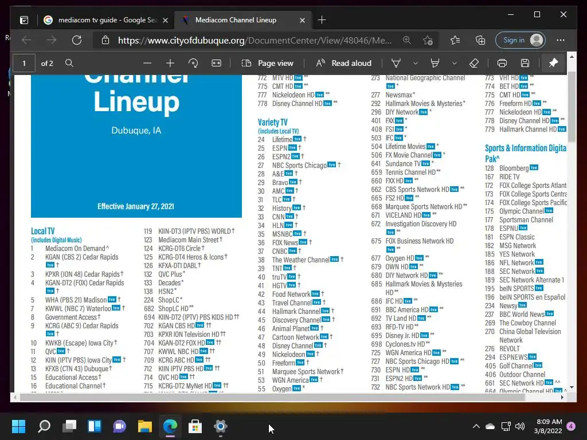Unpin the PDF toolbar

[x=553, y=63]
